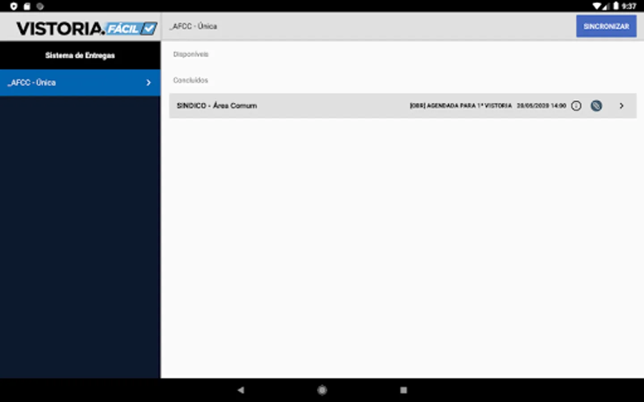644x402 pixels.
Task: Tap the Android recent apps button
Action: coord(403,390)
